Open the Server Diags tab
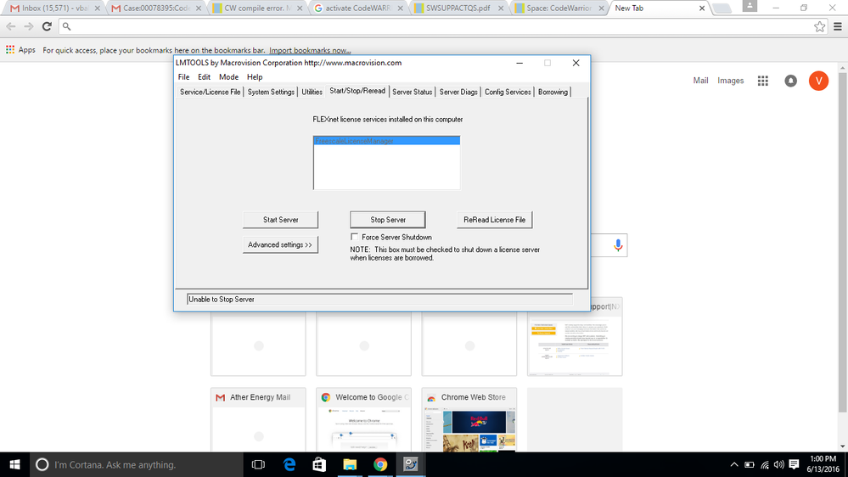The height and width of the screenshot is (477, 848). [x=458, y=92]
